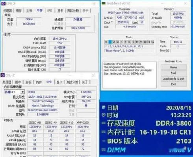Click the 双通道 channel count value
The width and height of the screenshot is (193, 157).
[78, 20]
